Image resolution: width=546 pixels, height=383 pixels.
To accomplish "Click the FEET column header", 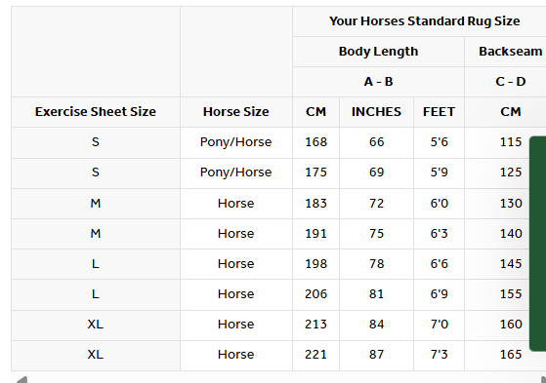I will [439, 112].
